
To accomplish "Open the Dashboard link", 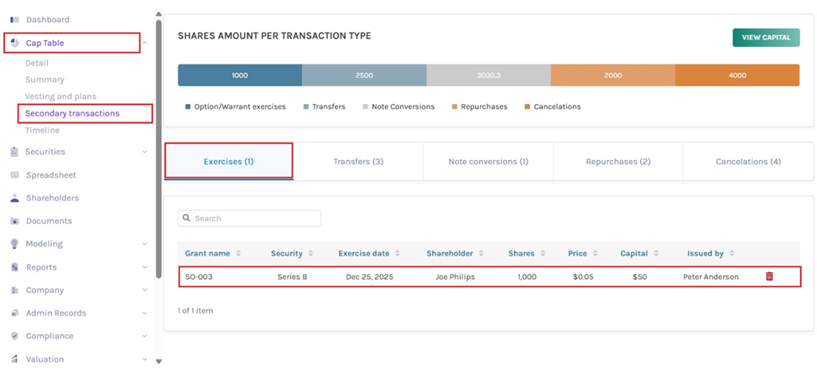I will click(48, 20).
